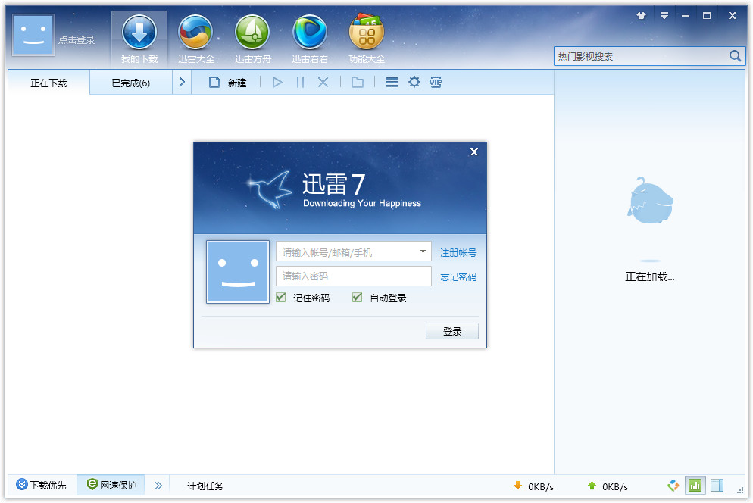The height and width of the screenshot is (503, 753).
Task: Select 网速保护 mode in status bar
Action: tap(111, 485)
